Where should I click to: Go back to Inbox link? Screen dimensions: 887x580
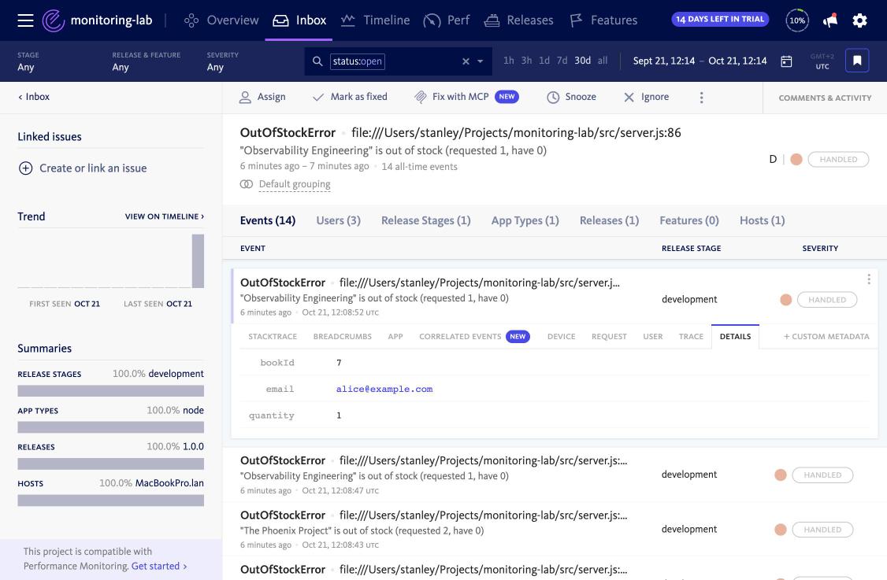tap(34, 97)
